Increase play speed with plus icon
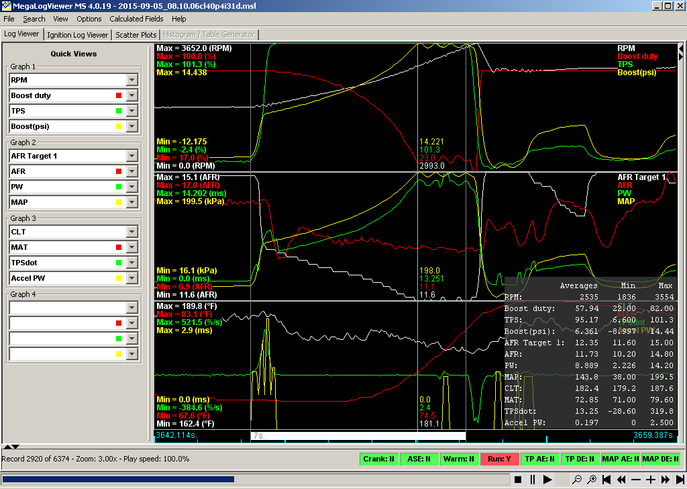687x489 pixels. 650,480
